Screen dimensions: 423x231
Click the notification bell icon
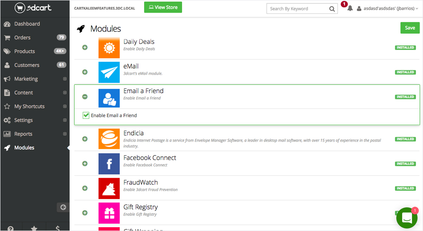(x=350, y=8)
